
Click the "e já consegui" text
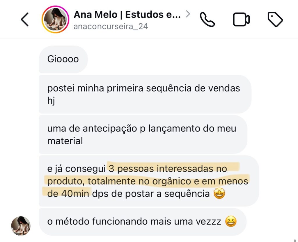point(77,169)
